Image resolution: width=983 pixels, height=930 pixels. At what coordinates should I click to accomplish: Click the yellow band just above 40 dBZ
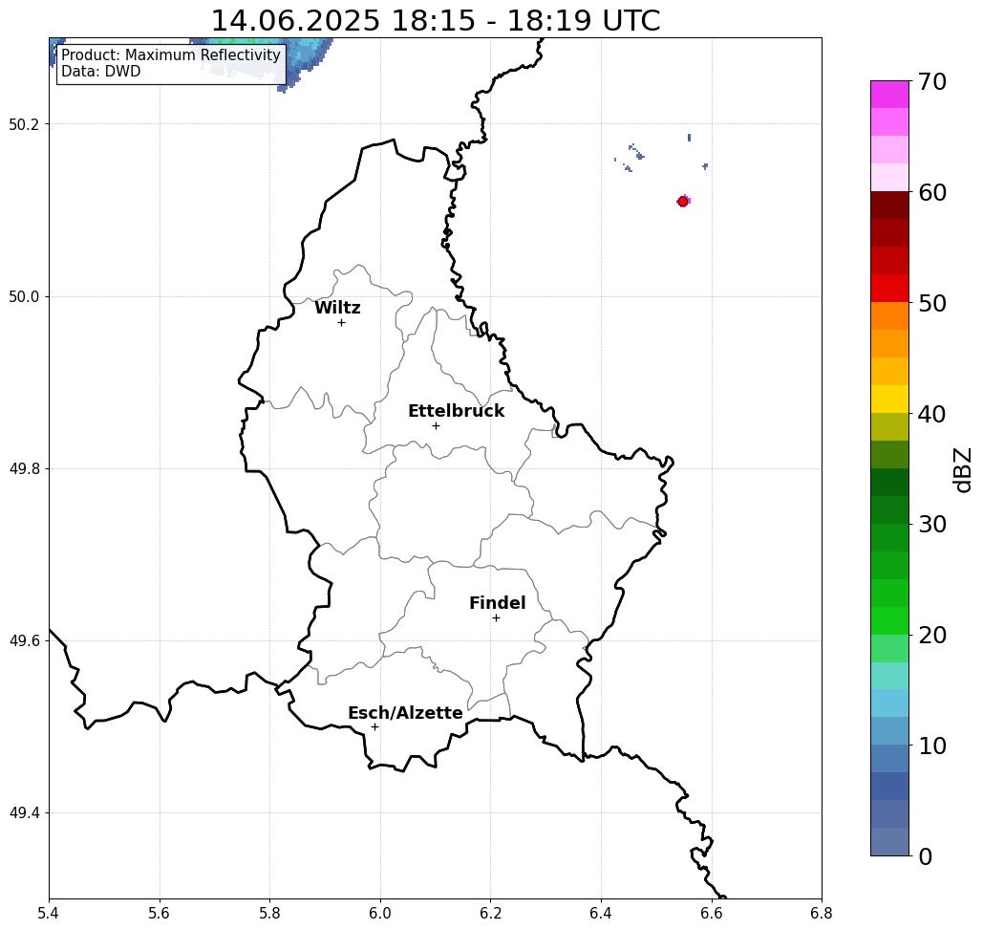pos(889,399)
